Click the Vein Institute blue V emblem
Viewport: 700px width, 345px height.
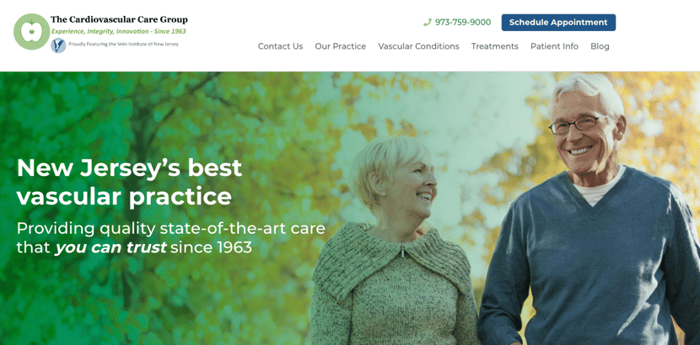coord(58,45)
